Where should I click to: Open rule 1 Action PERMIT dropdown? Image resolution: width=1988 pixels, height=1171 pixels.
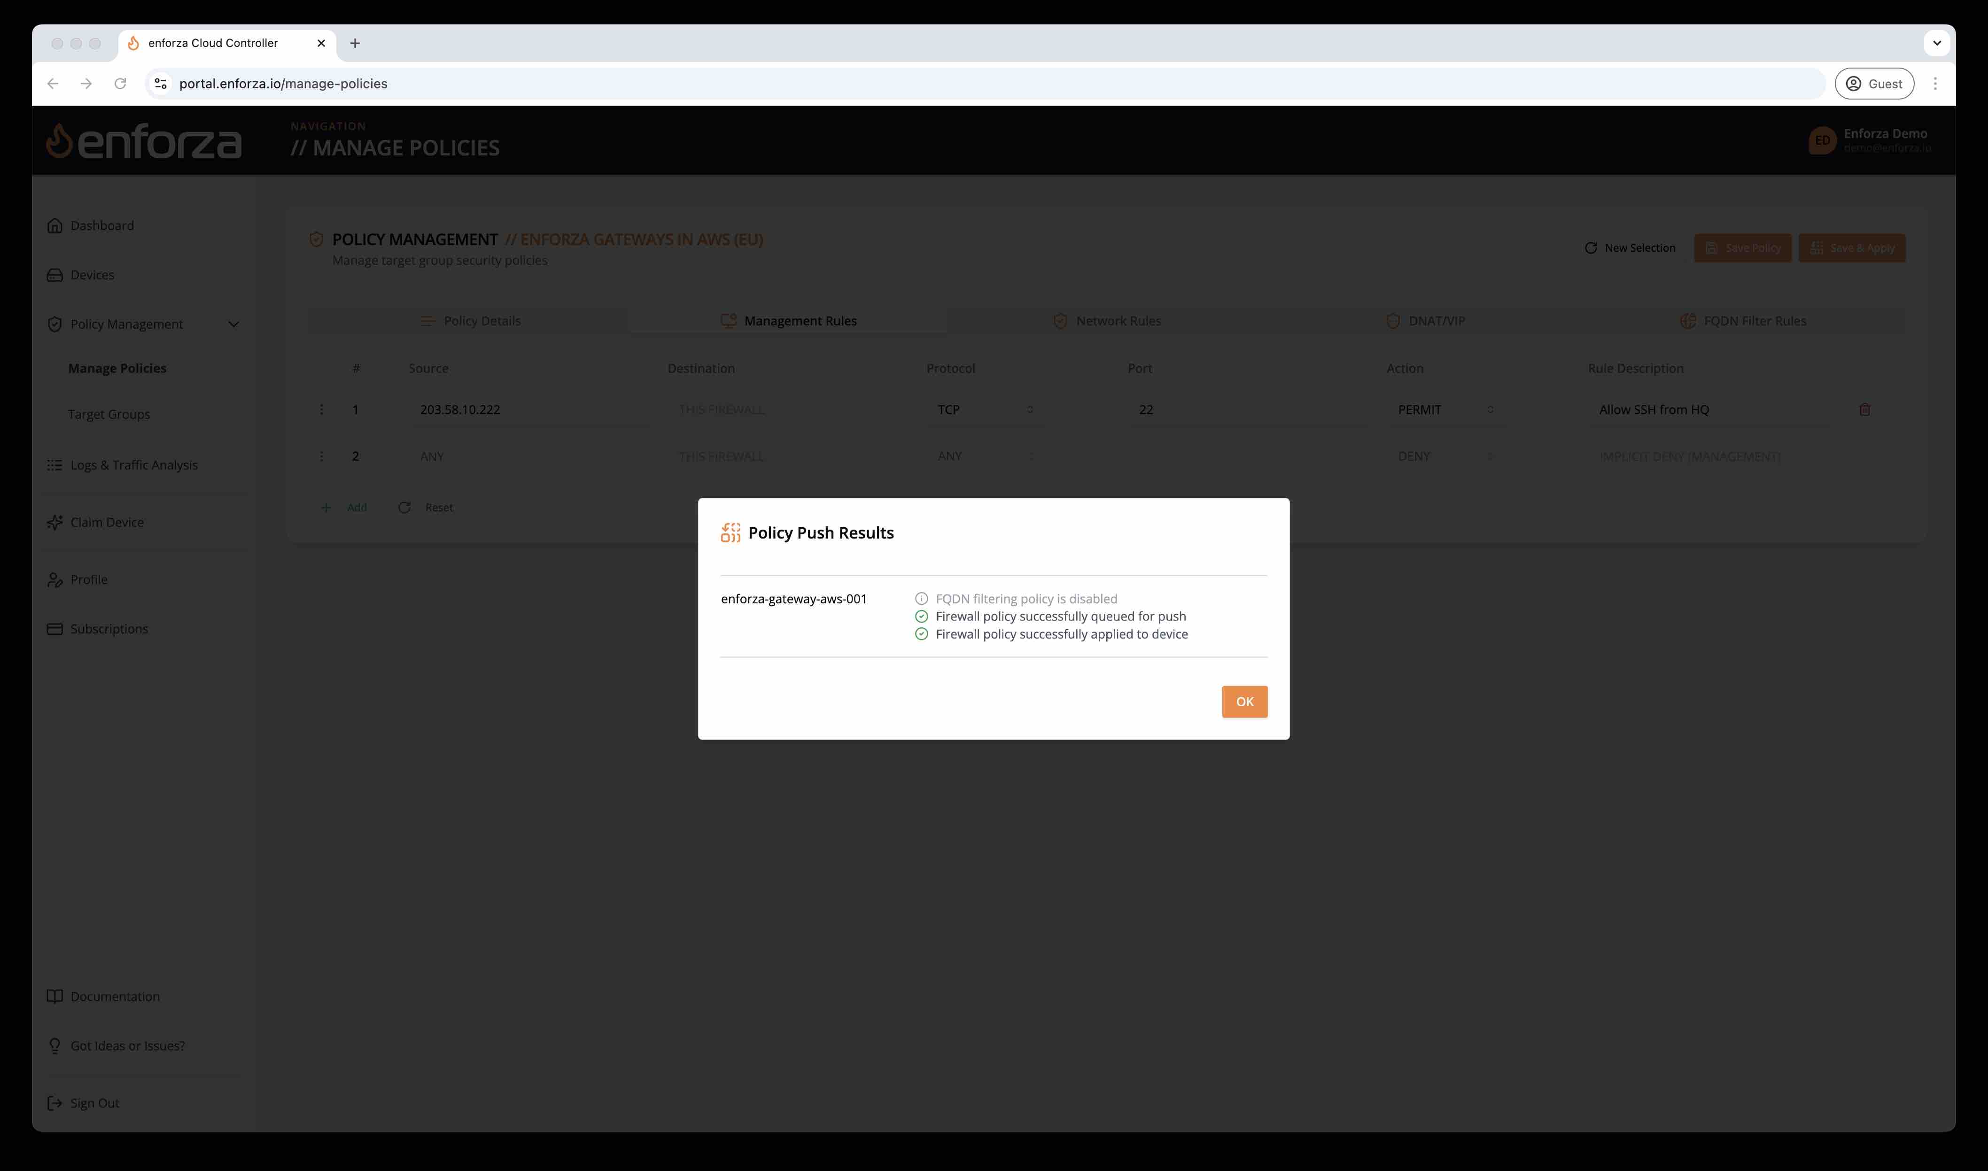click(x=1446, y=409)
